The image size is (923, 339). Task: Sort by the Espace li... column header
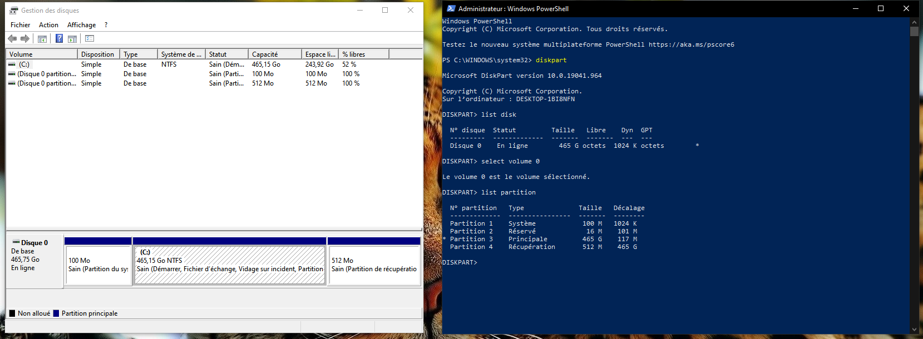(x=320, y=54)
